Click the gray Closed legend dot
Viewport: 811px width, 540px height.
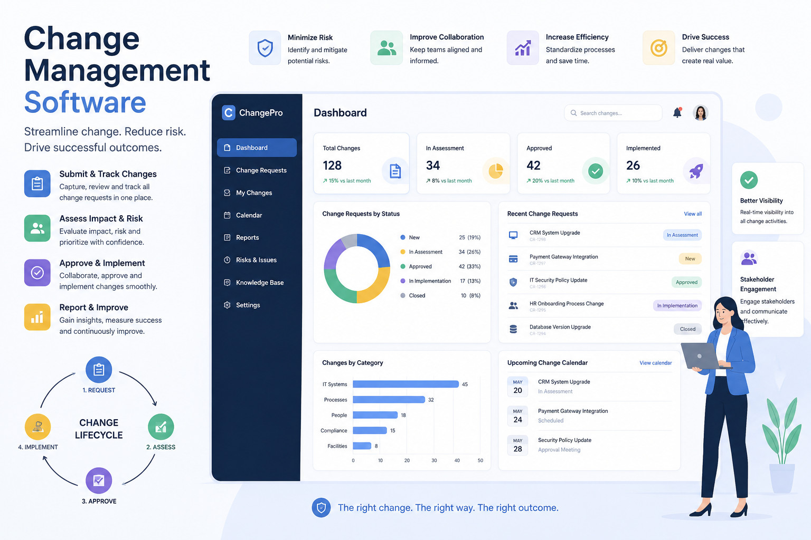pos(403,295)
